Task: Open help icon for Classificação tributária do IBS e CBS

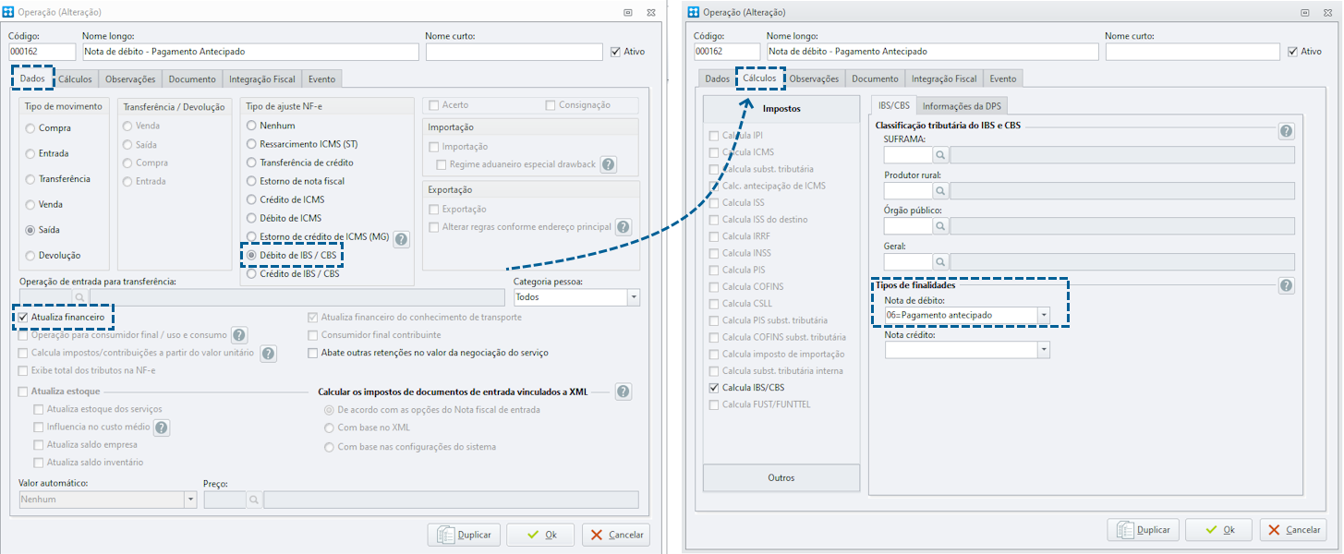Action: coord(1286,131)
